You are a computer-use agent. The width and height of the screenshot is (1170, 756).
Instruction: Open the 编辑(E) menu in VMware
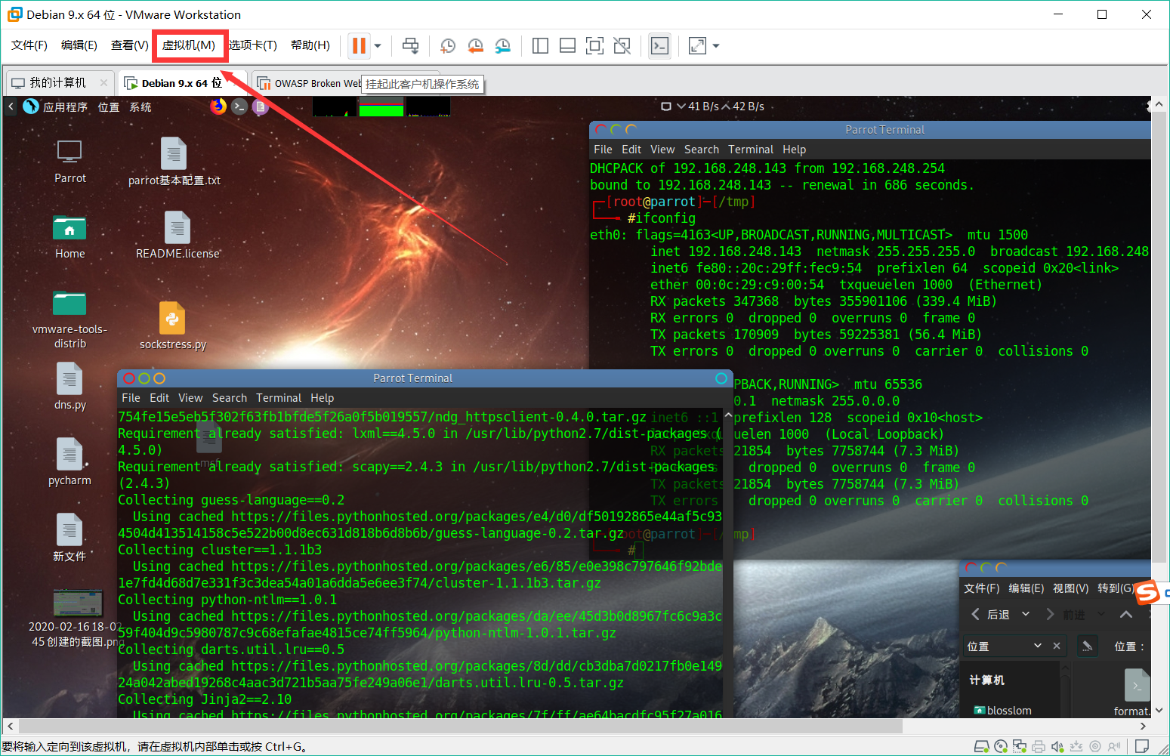click(x=79, y=45)
